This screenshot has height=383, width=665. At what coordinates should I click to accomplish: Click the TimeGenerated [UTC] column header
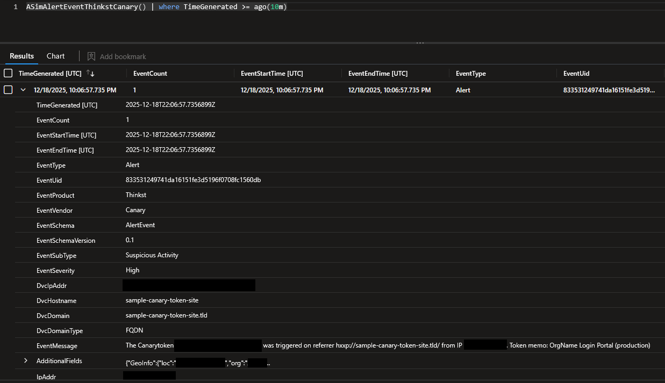pyautogui.click(x=49, y=73)
